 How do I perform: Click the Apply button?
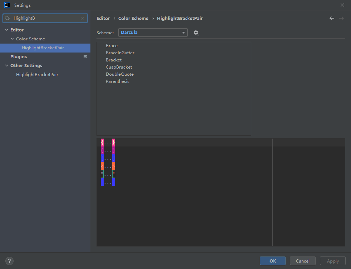click(x=332, y=261)
